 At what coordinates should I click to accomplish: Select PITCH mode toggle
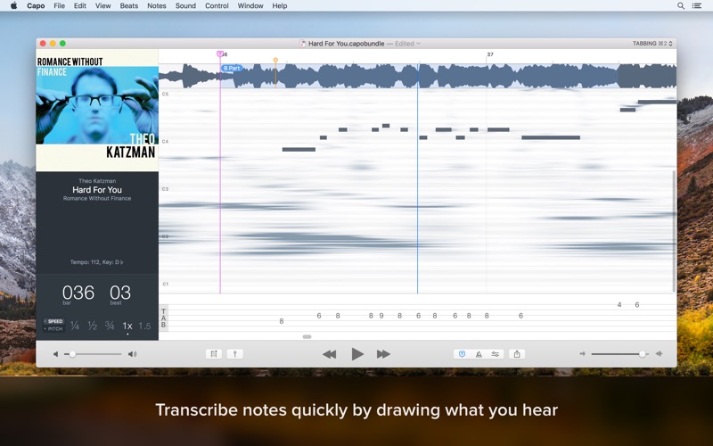click(53, 328)
